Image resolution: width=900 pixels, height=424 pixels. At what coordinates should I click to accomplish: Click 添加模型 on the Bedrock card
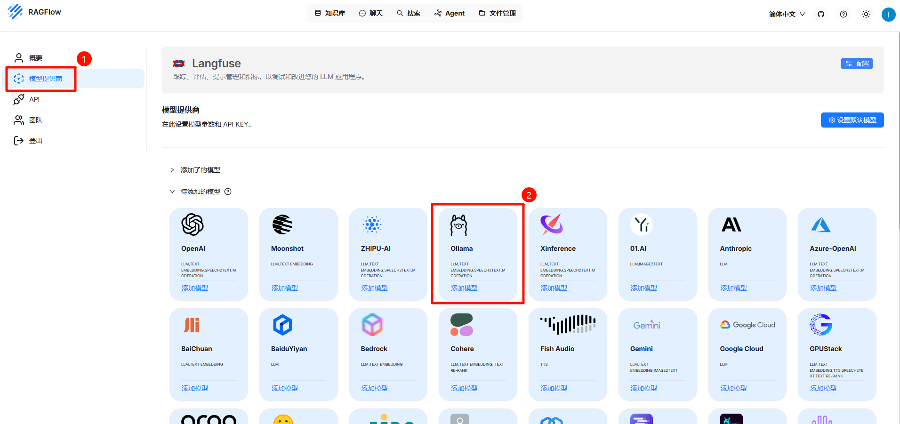pyautogui.click(x=375, y=388)
